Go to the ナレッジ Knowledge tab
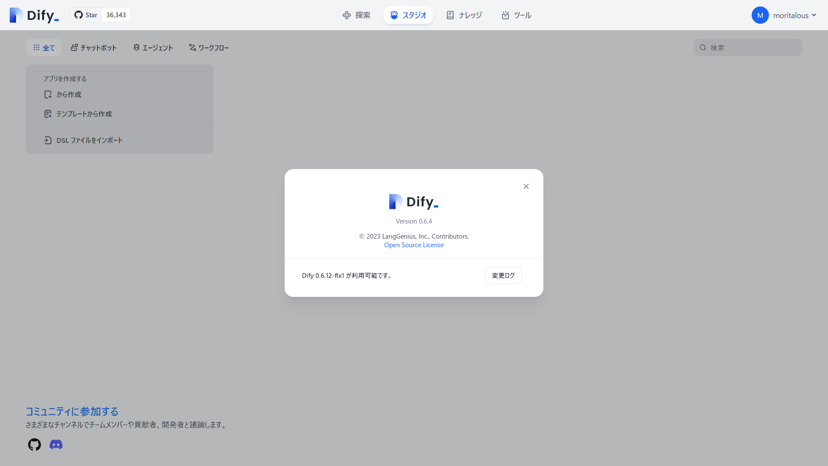 (x=464, y=15)
